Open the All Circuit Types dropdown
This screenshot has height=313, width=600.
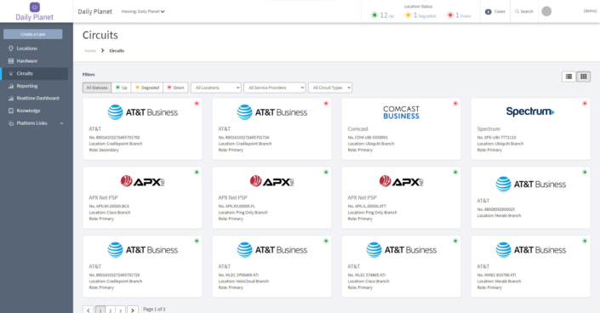point(330,88)
